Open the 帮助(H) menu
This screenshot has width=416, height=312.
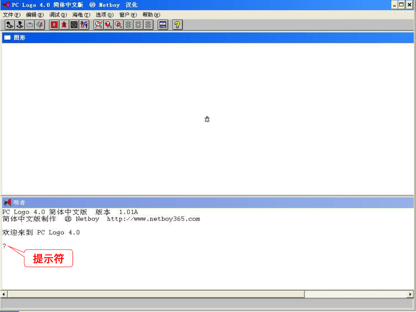pos(151,15)
